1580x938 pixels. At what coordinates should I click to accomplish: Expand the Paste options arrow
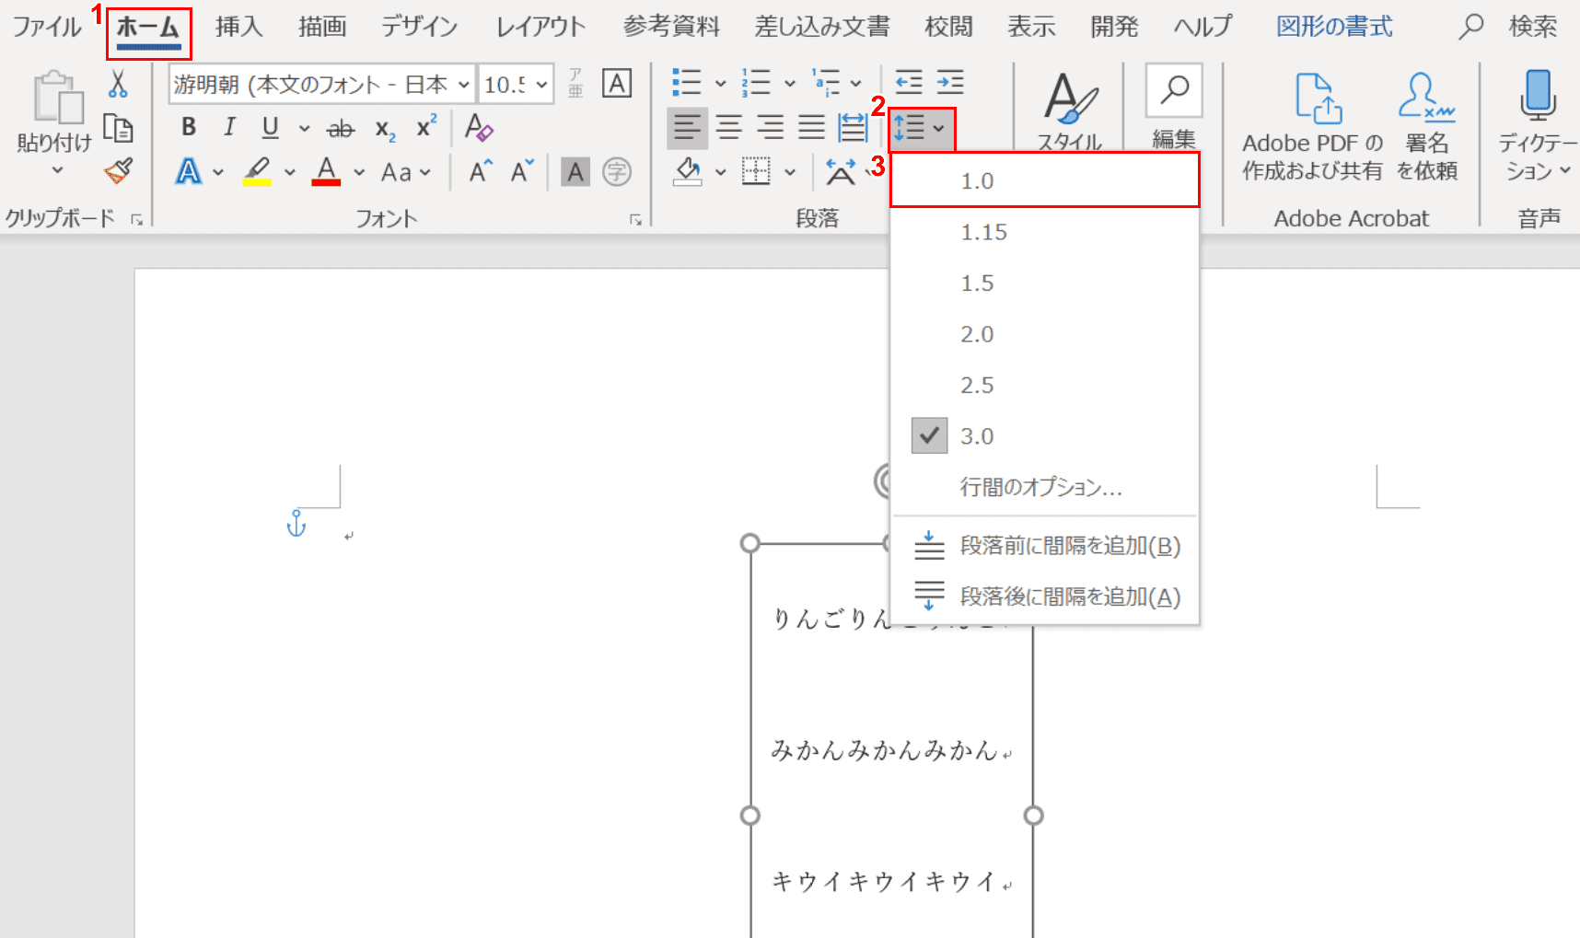coord(57,169)
